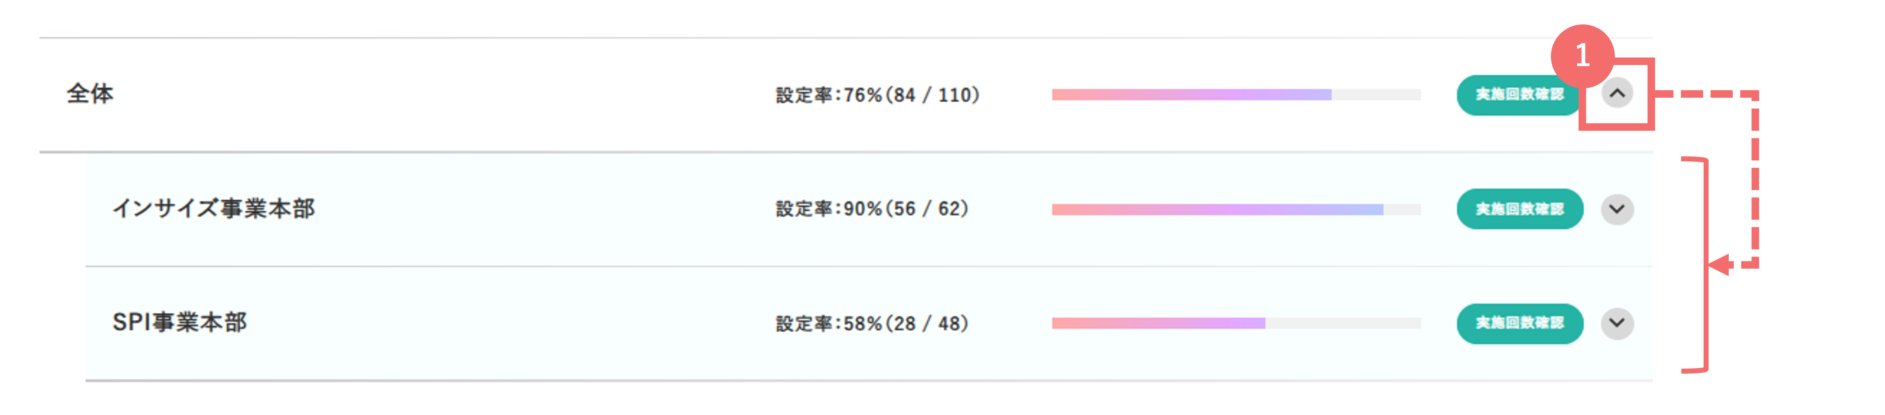Viewport: 1885px width, 415px height.
Task: Click the 設定率:90%(56 / 62) text
Action: click(872, 209)
